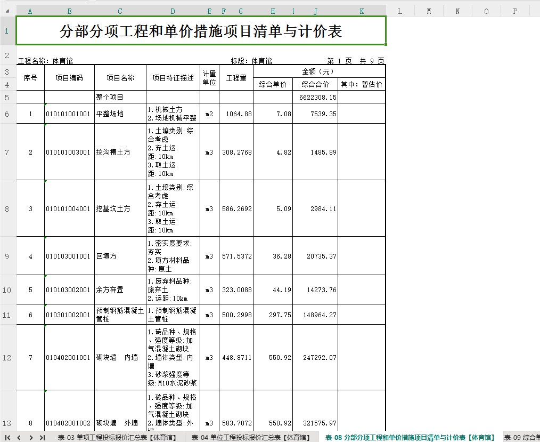This screenshot has height=442, width=540.
Task: Click quantity cell 1064.88
Action: [x=236, y=114]
